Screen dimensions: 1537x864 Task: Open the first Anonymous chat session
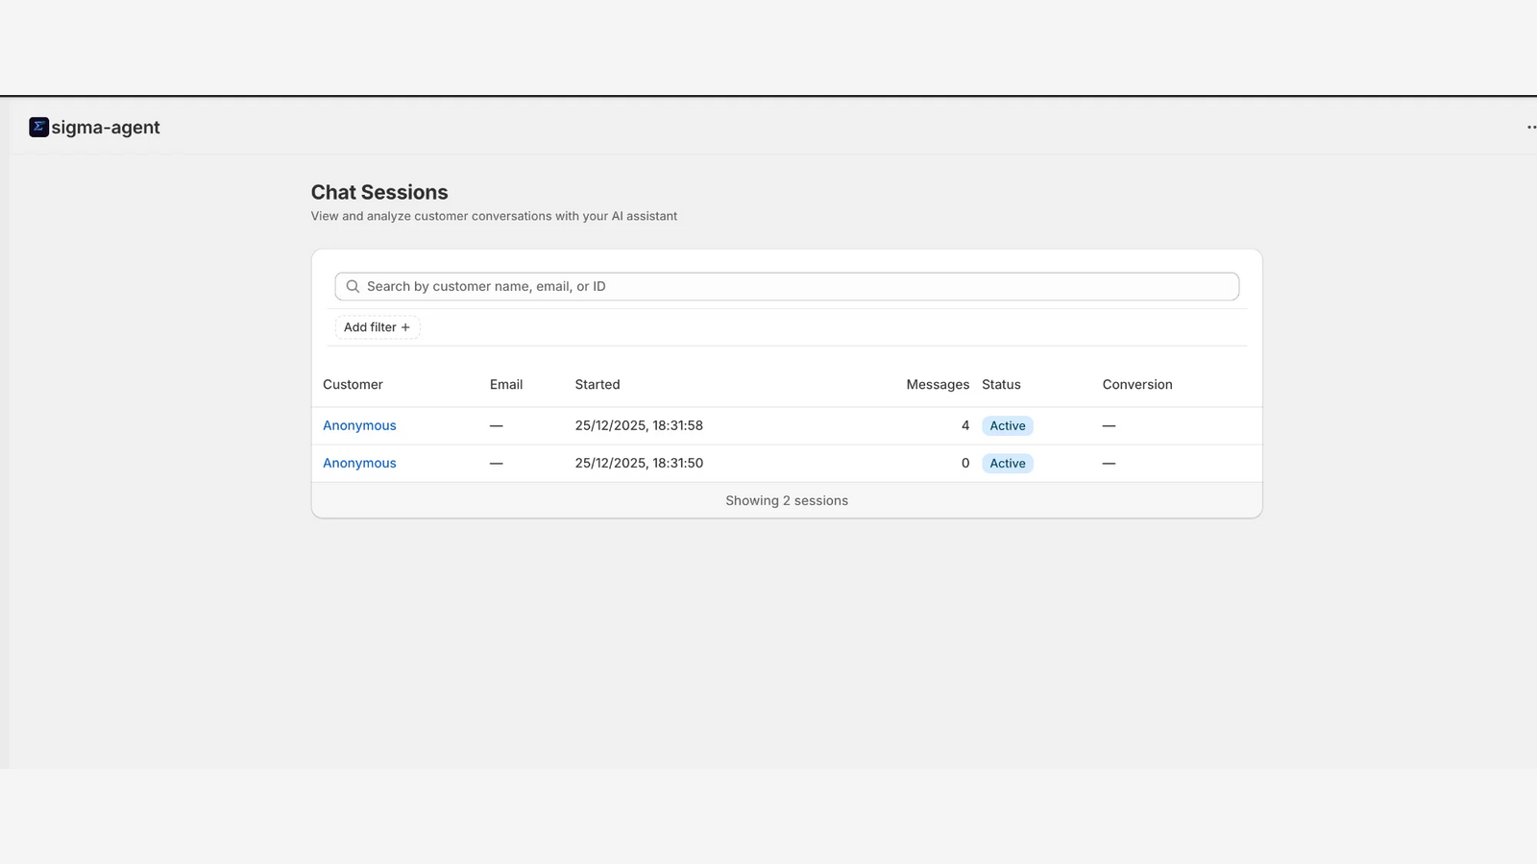coord(359,425)
